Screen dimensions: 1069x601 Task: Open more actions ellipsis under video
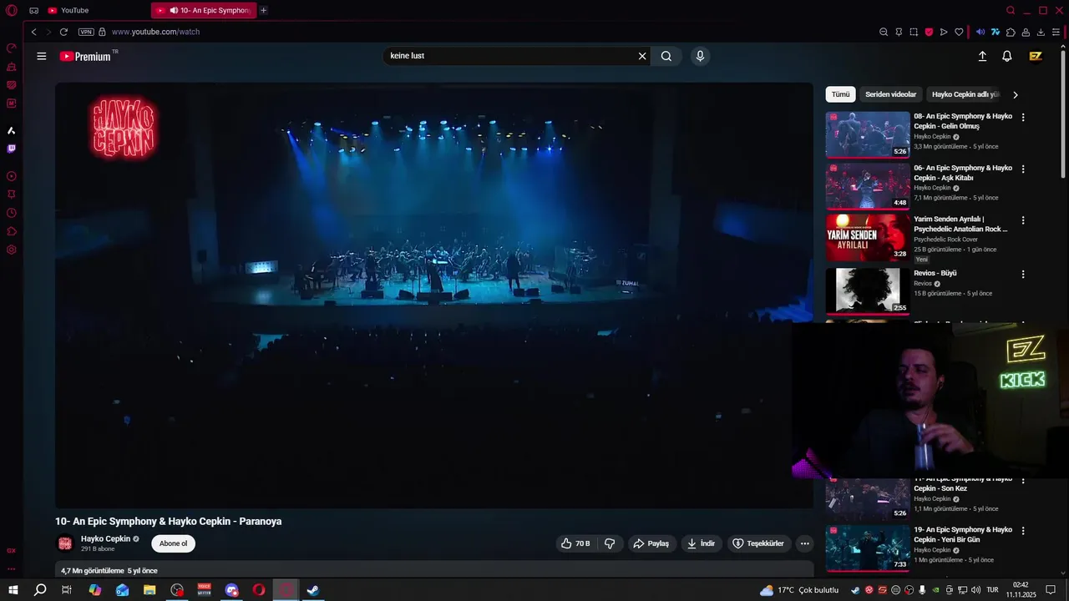click(805, 543)
